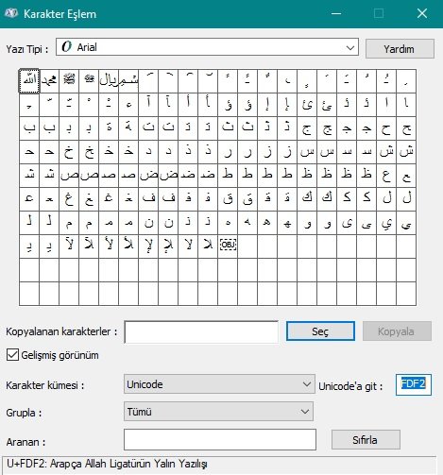Viewport: 443px width, 475px height.
Task: Close the Karakter Eşlem window
Action: [x=422, y=13]
